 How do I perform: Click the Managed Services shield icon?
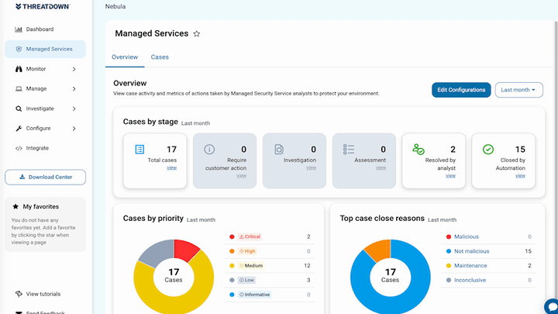coord(19,49)
